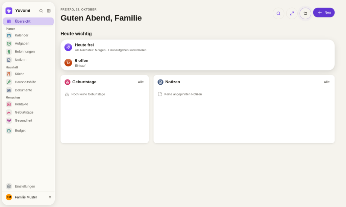Click the Yuvomi logo icon

(9, 10)
